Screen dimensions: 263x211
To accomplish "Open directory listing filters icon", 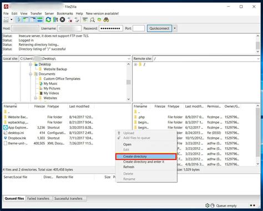I will pos(85,19).
